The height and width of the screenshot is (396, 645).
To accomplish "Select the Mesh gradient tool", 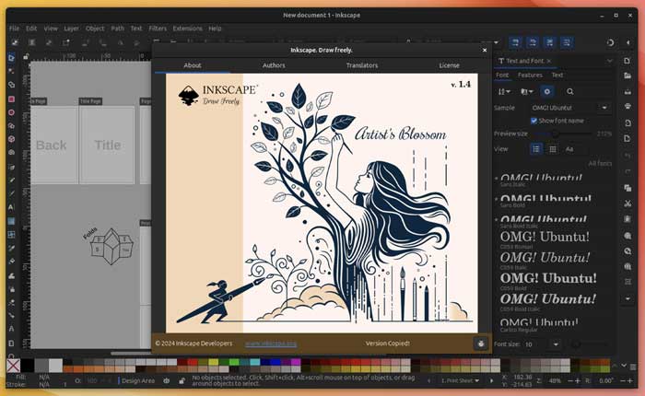I will tap(11, 235).
